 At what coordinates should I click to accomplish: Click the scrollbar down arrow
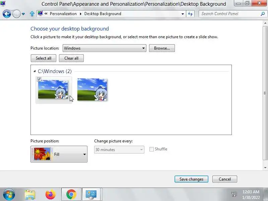(x=265, y=168)
